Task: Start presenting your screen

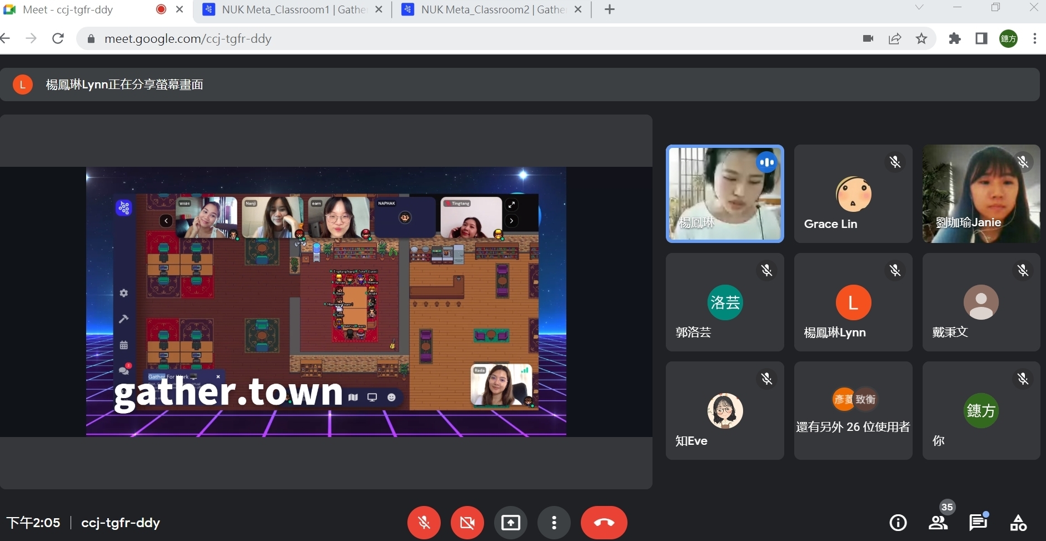Action: pos(511,523)
